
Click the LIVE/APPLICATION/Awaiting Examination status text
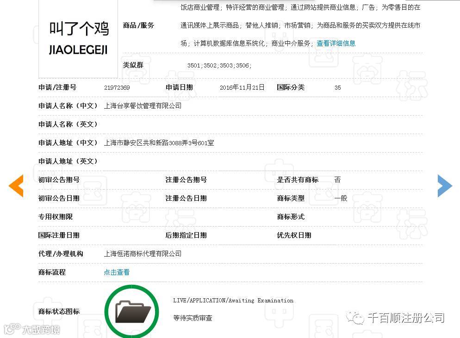[233, 301]
